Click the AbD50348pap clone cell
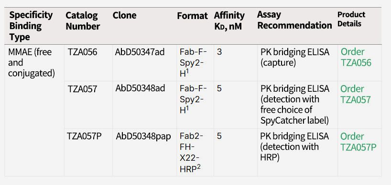Image resolution: width=391 pixels, height=185 pixels. (143, 136)
